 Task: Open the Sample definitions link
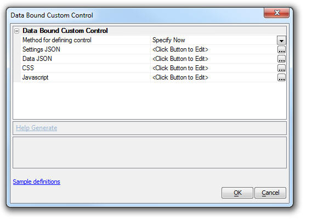coord(37,182)
